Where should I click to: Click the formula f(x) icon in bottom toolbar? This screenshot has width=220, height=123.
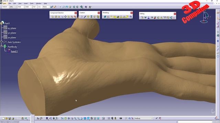click(x=38, y=119)
